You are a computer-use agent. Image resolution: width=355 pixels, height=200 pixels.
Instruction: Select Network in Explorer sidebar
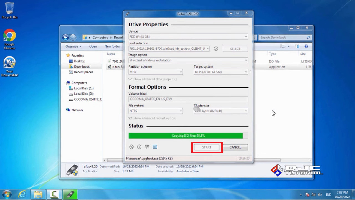[75, 110]
